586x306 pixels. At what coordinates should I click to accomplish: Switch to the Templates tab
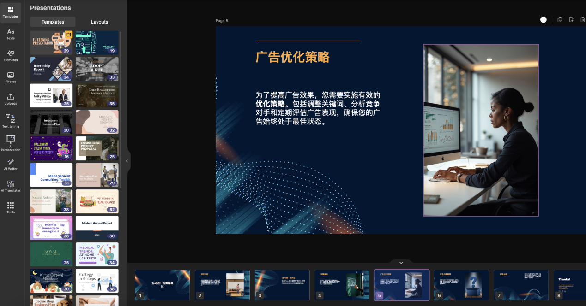pos(53,22)
